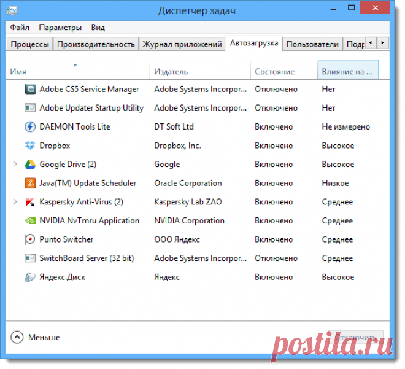Click publisher DT Soft Ltd
405x369 pixels.
pyautogui.click(x=174, y=127)
